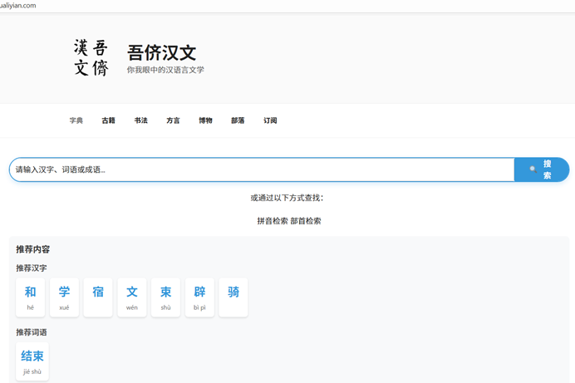The image size is (575, 383).
Task: Go to the 书法 section
Action: tap(141, 120)
